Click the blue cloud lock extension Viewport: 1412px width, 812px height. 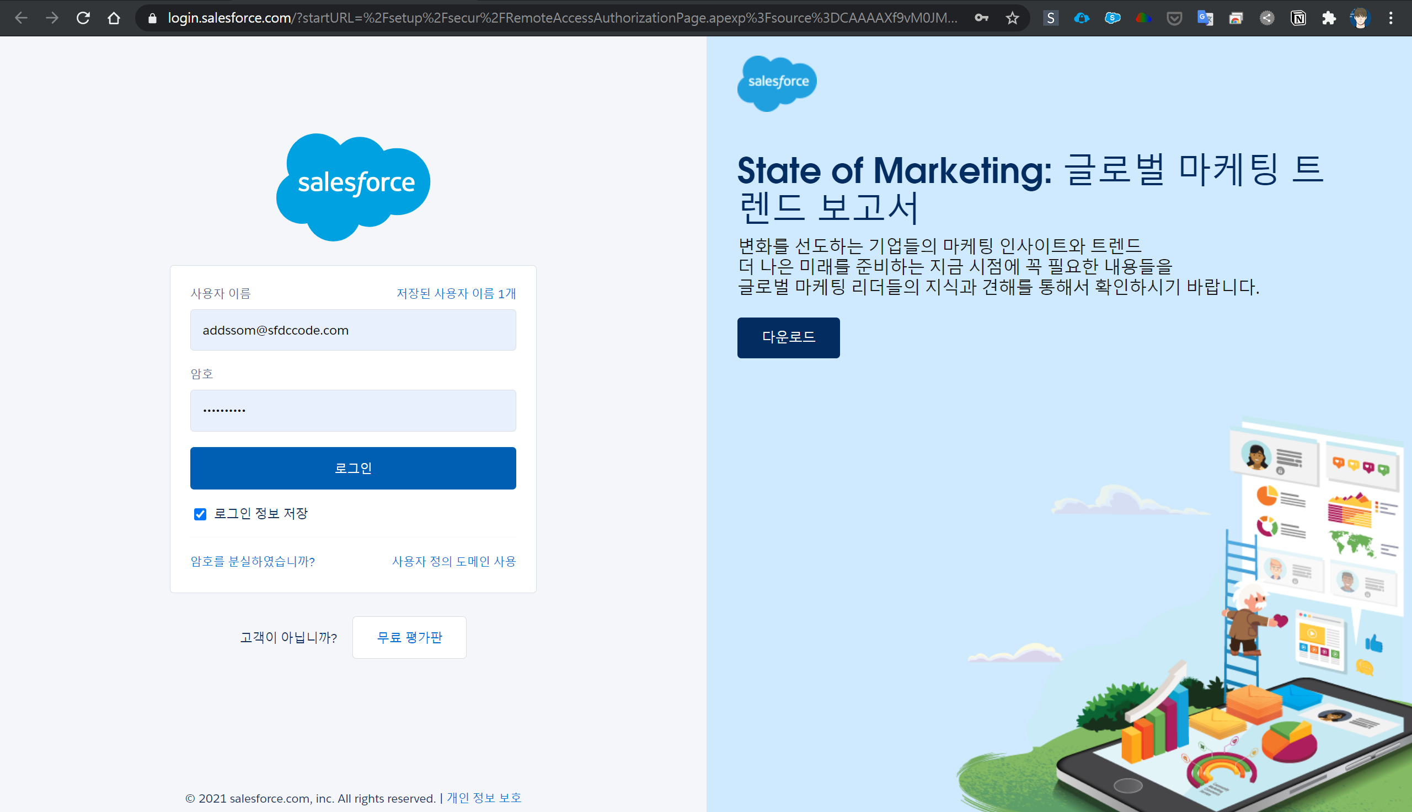[1081, 18]
